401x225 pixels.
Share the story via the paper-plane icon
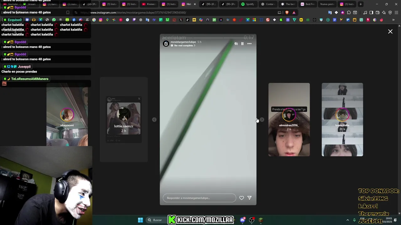[249, 198]
